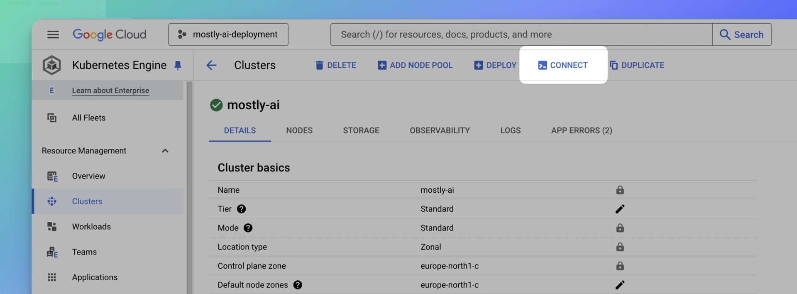Open Workloads in sidebar
The height and width of the screenshot is (294, 797).
91,227
